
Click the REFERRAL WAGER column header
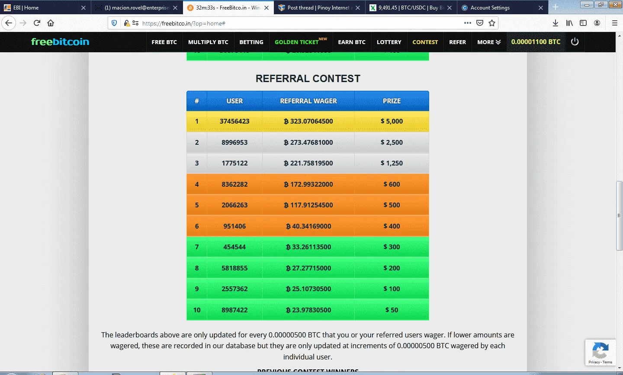click(308, 101)
